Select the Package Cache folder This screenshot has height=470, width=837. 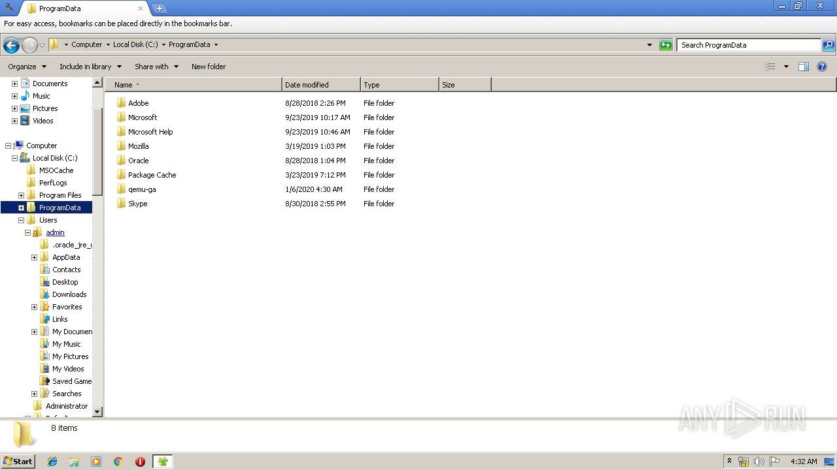pos(152,175)
